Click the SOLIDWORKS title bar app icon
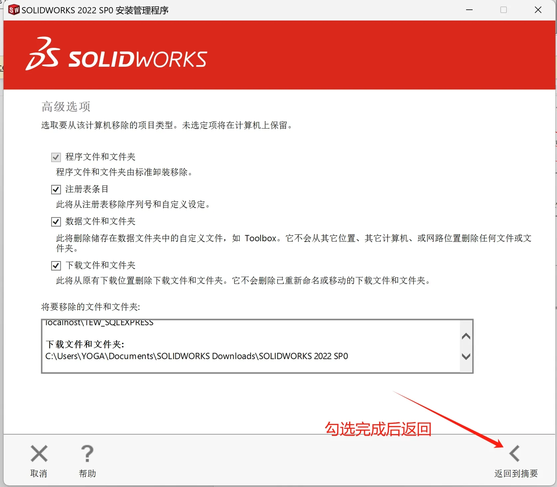 14,10
